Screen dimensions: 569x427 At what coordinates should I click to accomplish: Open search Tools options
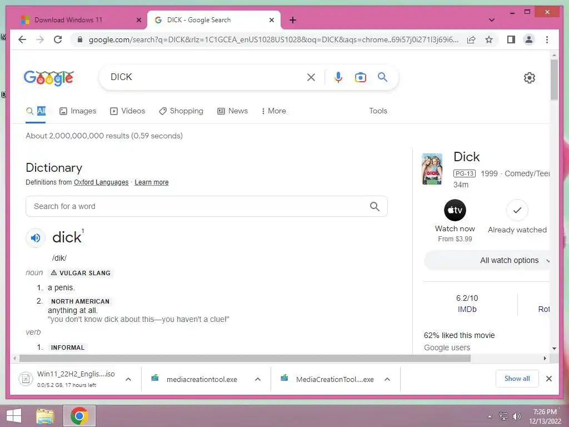378,111
